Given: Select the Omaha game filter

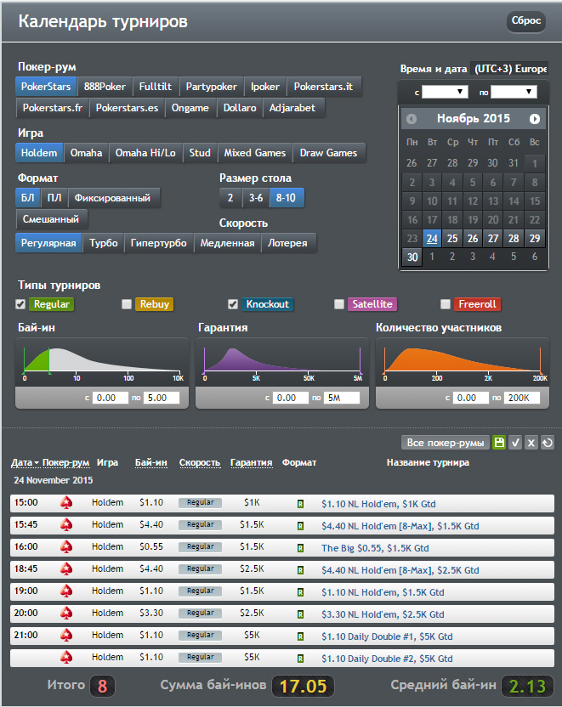Looking at the screenshot, I should point(86,153).
